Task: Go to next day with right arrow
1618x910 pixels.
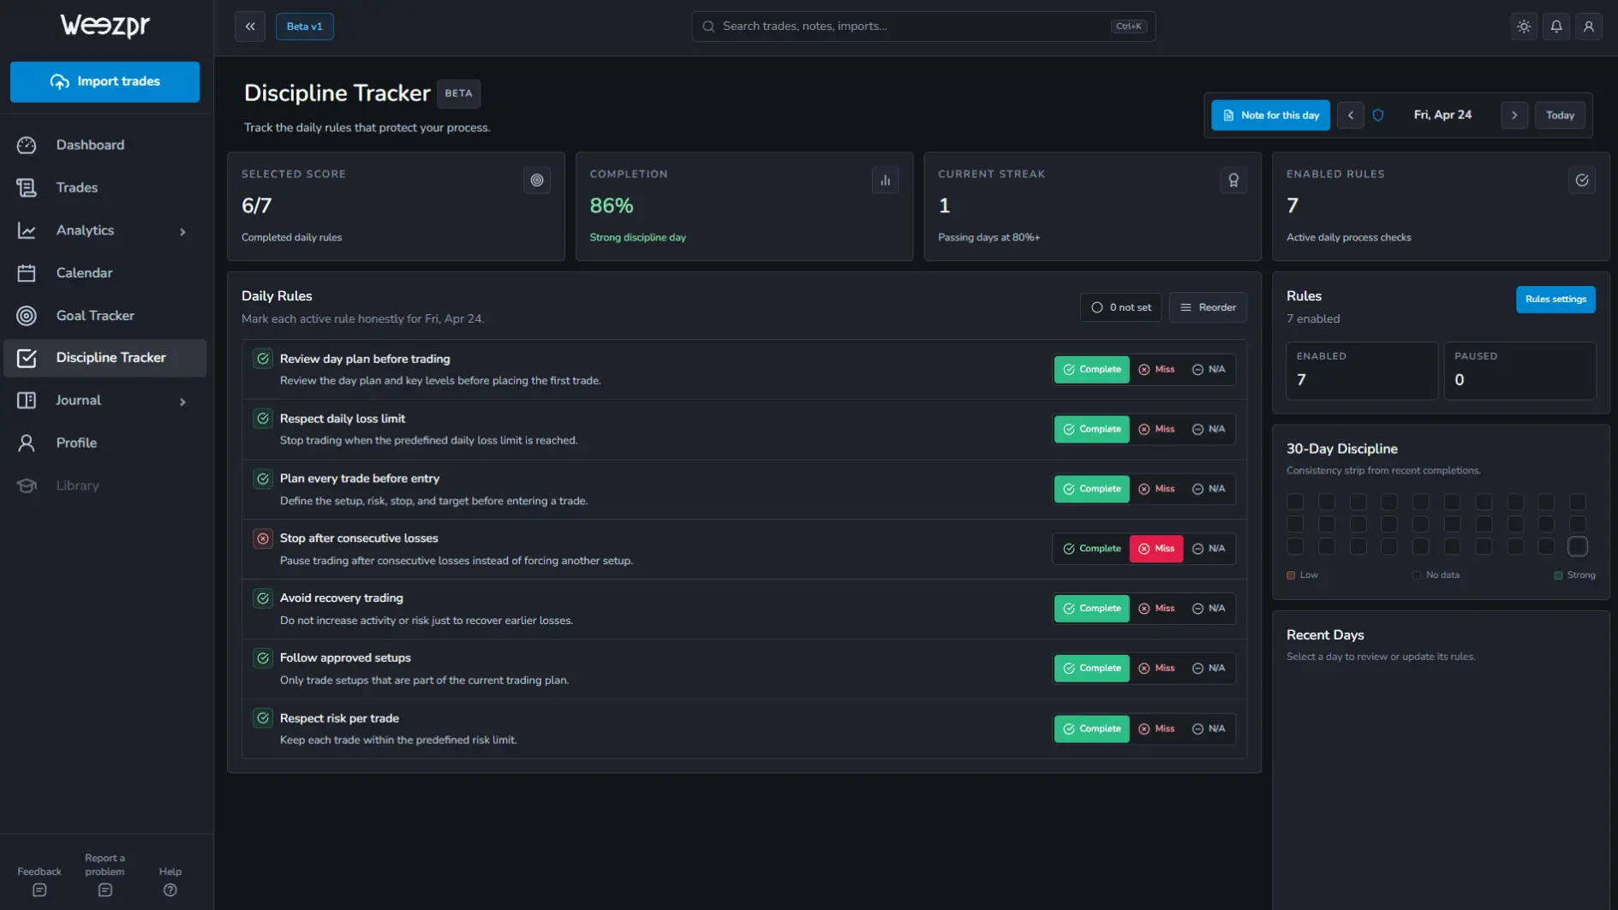Action: [x=1514, y=115]
